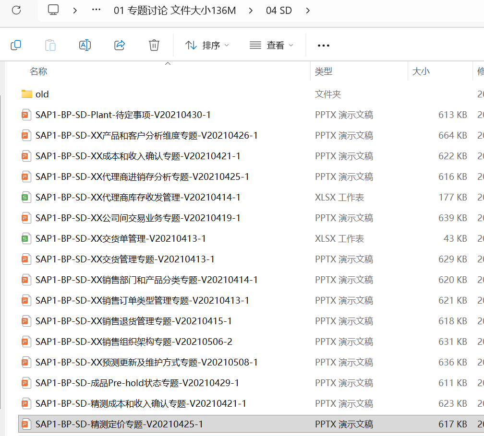This screenshot has width=484, height=436.
Task: Click the Share icon in toolbar
Action: pos(120,45)
